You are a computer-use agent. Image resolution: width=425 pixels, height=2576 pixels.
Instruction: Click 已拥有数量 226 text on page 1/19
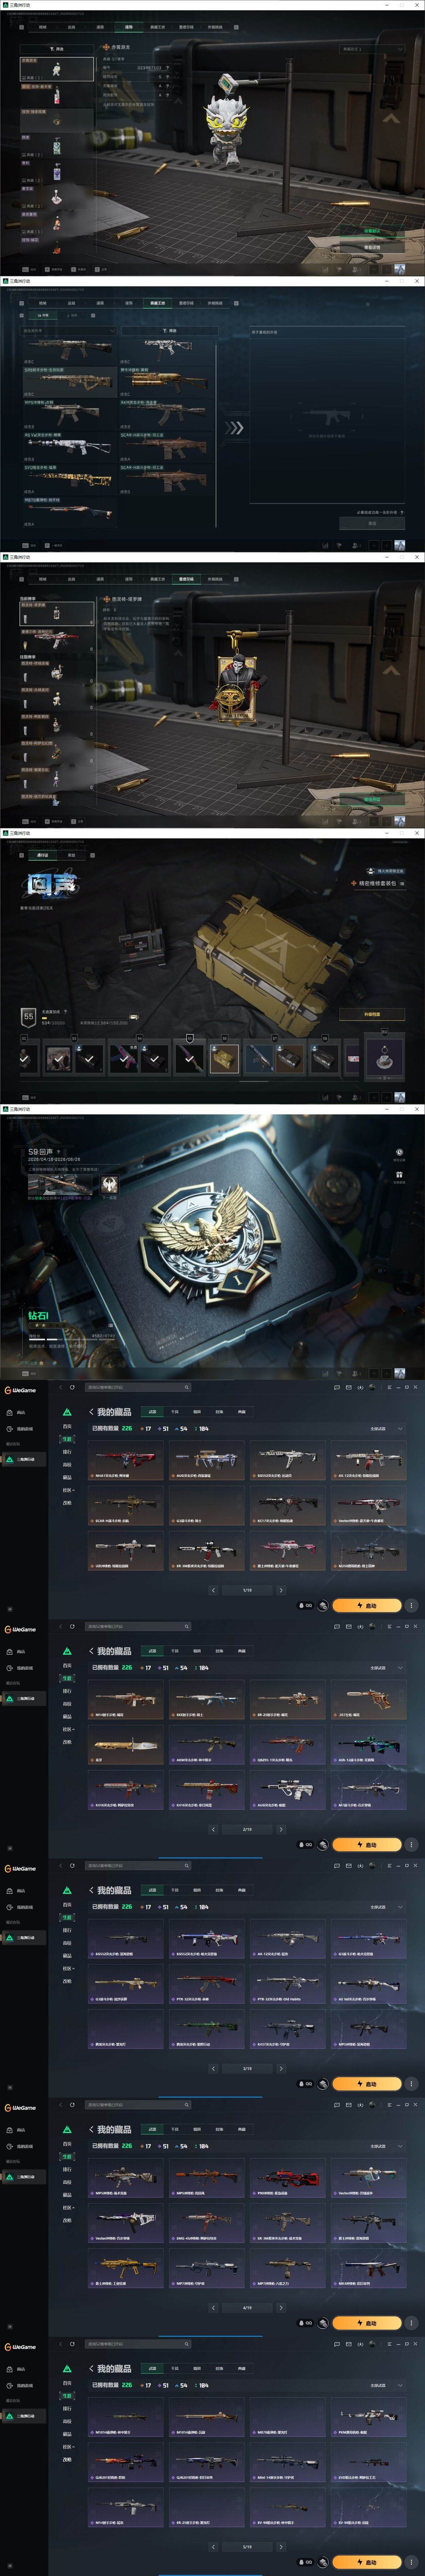(x=112, y=1429)
